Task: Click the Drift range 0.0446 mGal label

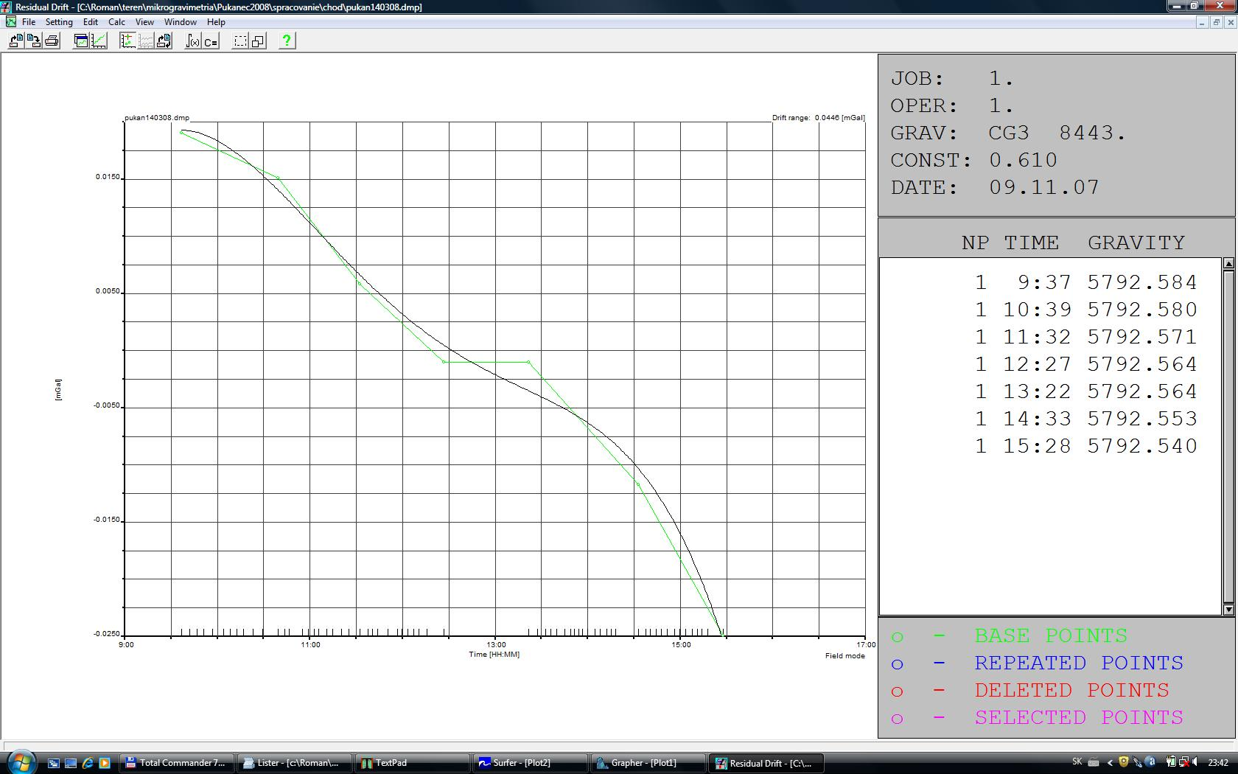Action: coord(818,118)
